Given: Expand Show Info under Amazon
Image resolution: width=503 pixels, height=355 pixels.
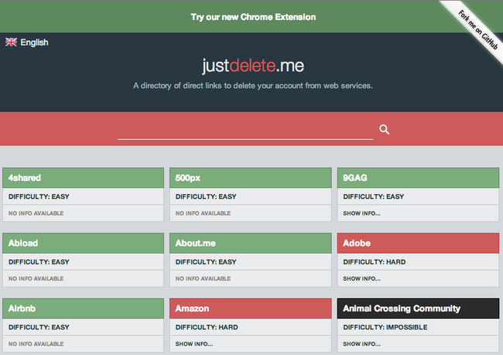Looking at the screenshot, I should (193, 343).
